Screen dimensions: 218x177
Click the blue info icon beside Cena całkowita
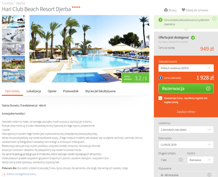[x=160, y=78]
